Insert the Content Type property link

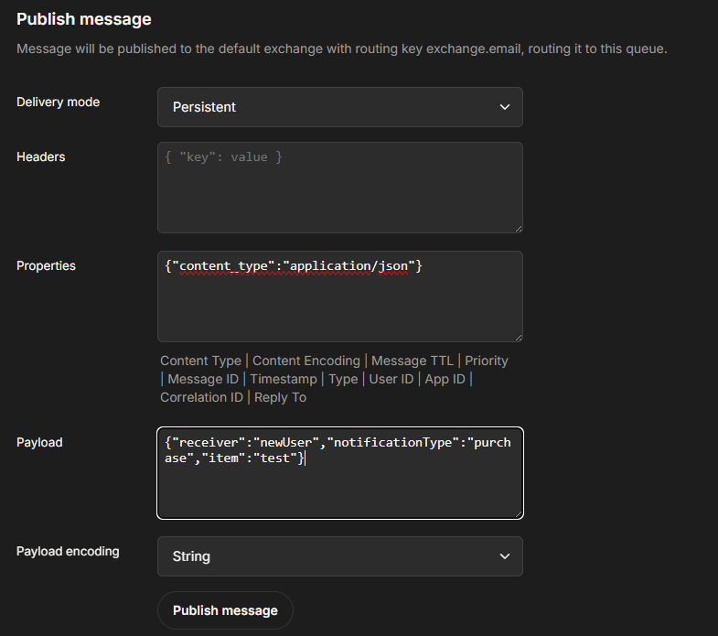pos(200,361)
